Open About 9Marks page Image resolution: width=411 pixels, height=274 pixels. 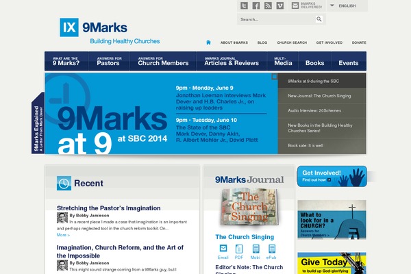[234, 42]
